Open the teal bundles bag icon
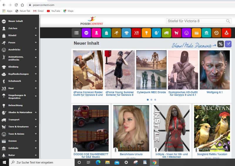This screenshot has width=235, height=166. click(106, 33)
